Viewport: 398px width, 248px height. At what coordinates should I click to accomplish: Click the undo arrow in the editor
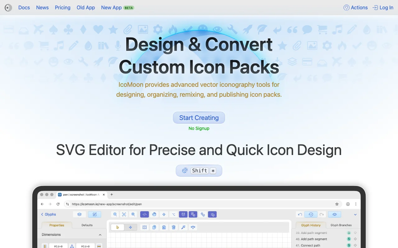300,214
